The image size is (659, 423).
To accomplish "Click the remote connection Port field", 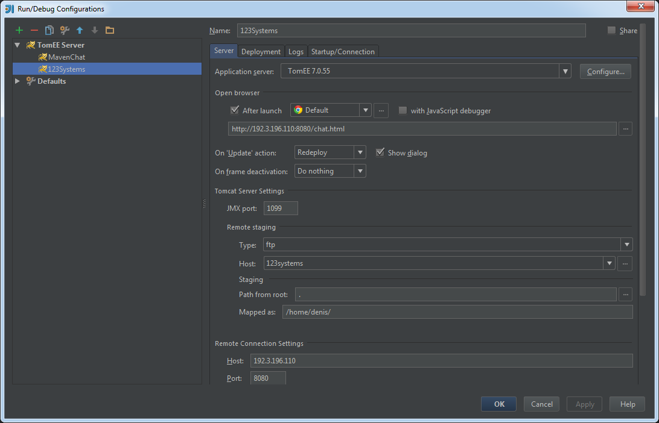I will click(x=268, y=378).
